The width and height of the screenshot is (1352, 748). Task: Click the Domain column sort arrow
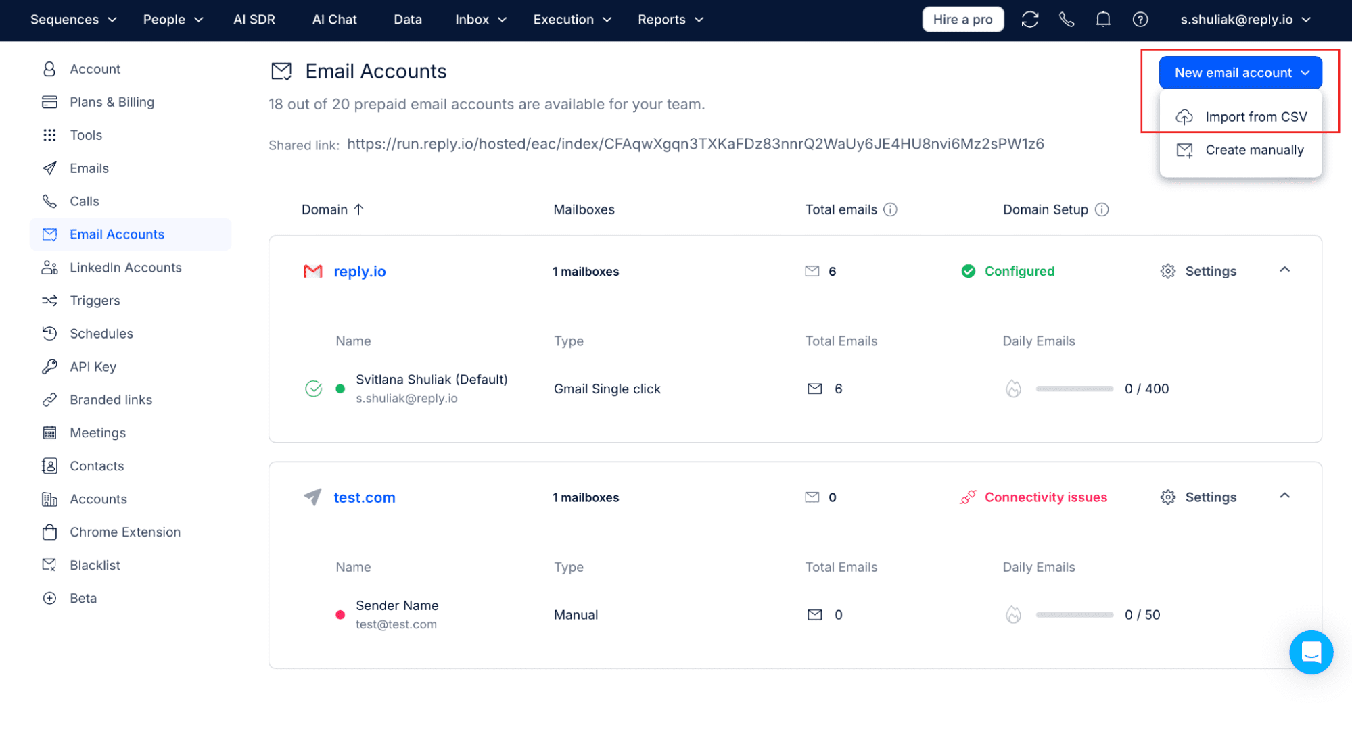(x=361, y=208)
